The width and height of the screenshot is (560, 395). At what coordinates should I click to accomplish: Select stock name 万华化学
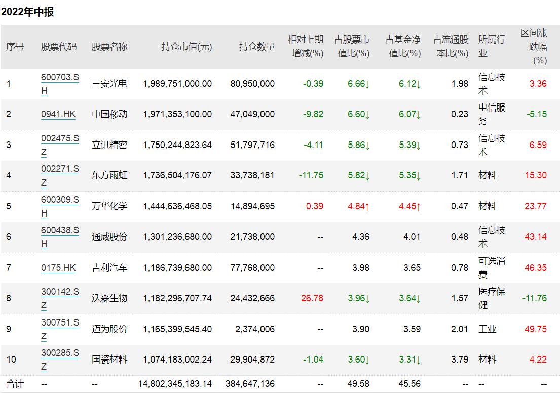pos(109,206)
